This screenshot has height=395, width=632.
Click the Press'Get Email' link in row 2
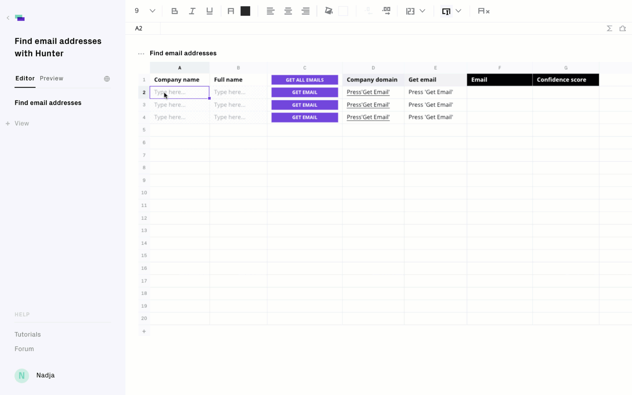coord(368,92)
